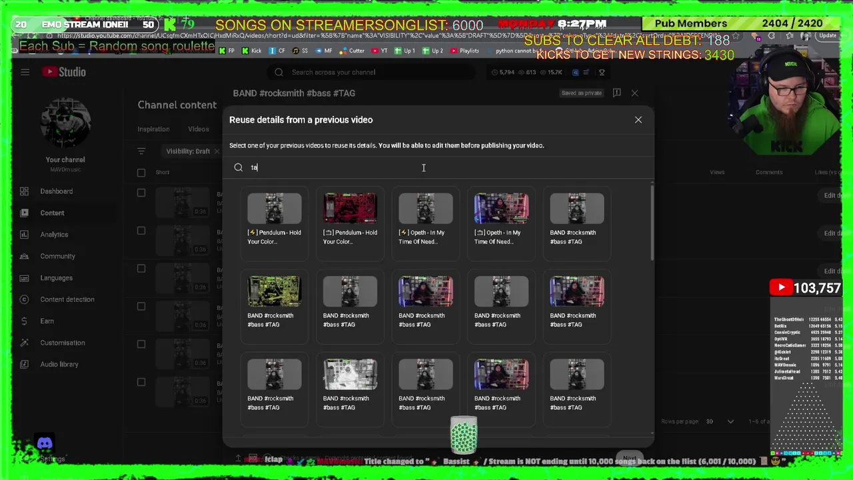Click the magnifier icon in the reuse dialog
853x480 pixels.
(x=239, y=168)
